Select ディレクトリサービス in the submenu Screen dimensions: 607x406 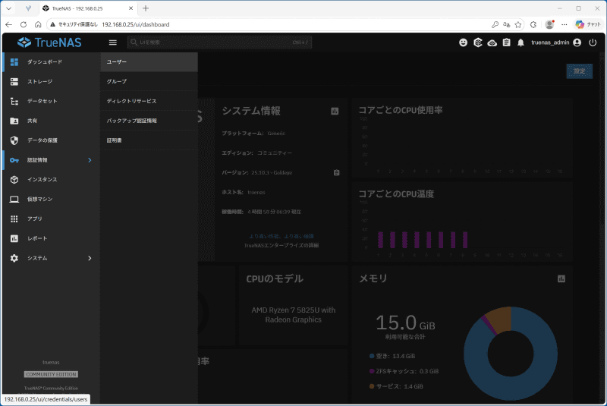149,102
